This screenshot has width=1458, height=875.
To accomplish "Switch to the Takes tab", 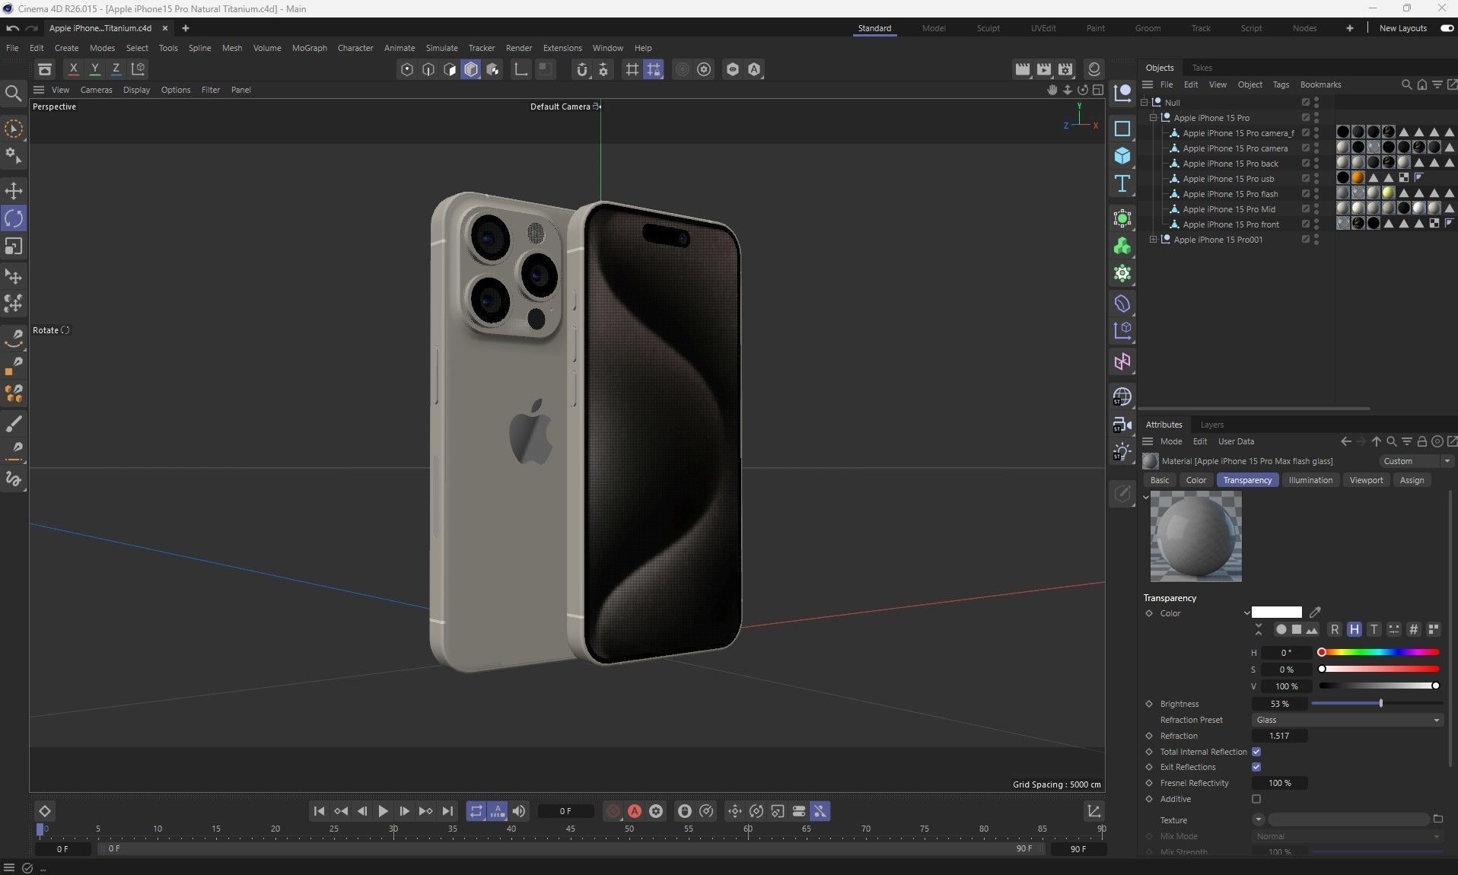I will 1202,68.
